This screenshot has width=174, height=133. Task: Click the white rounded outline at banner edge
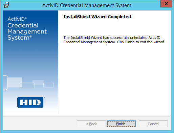coord(5,83)
